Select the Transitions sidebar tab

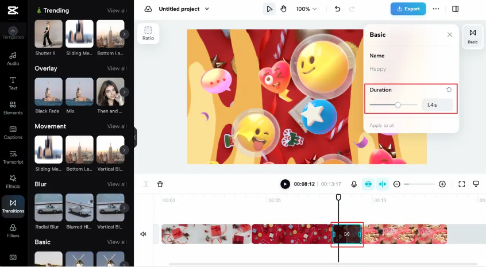click(13, 207)
